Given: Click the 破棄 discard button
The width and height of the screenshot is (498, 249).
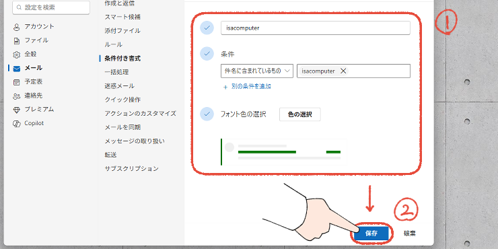Looking at the screenshot, I should (409, 234).
